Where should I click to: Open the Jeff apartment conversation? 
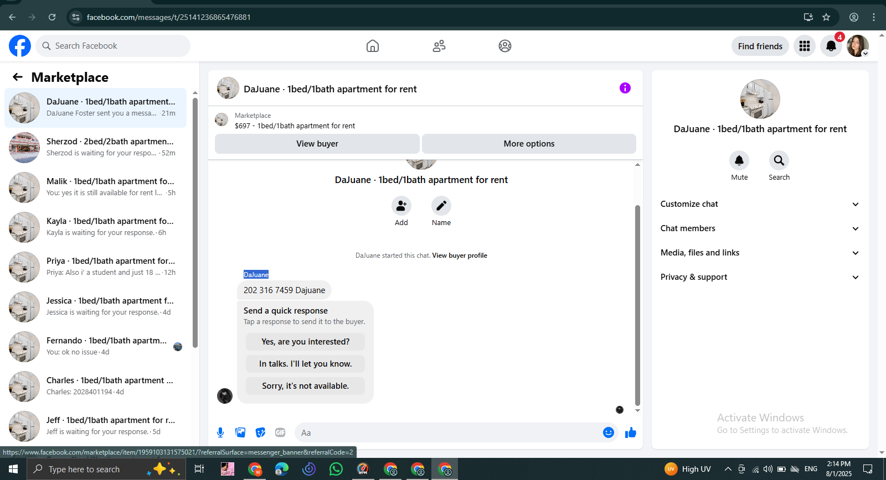95,426
